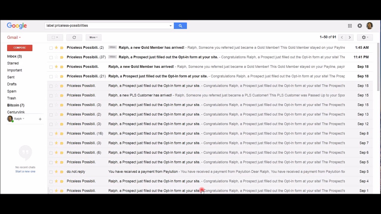Go to the Important folder
This screenshot has height=214, width=381.
[x=15, y=70]
